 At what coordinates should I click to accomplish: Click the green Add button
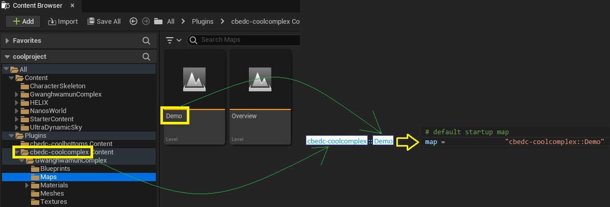(22, 21)
